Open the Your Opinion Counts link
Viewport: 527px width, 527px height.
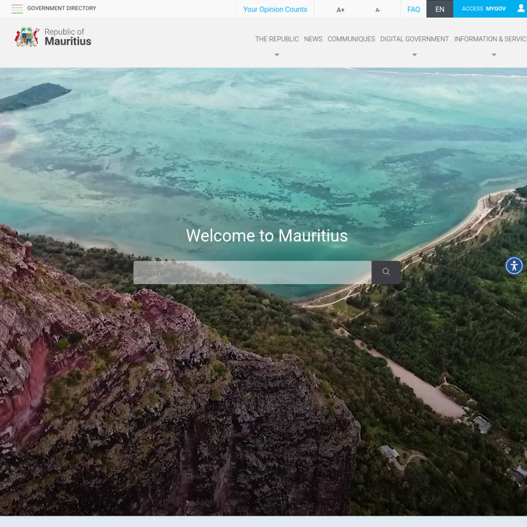coord(275,9)
